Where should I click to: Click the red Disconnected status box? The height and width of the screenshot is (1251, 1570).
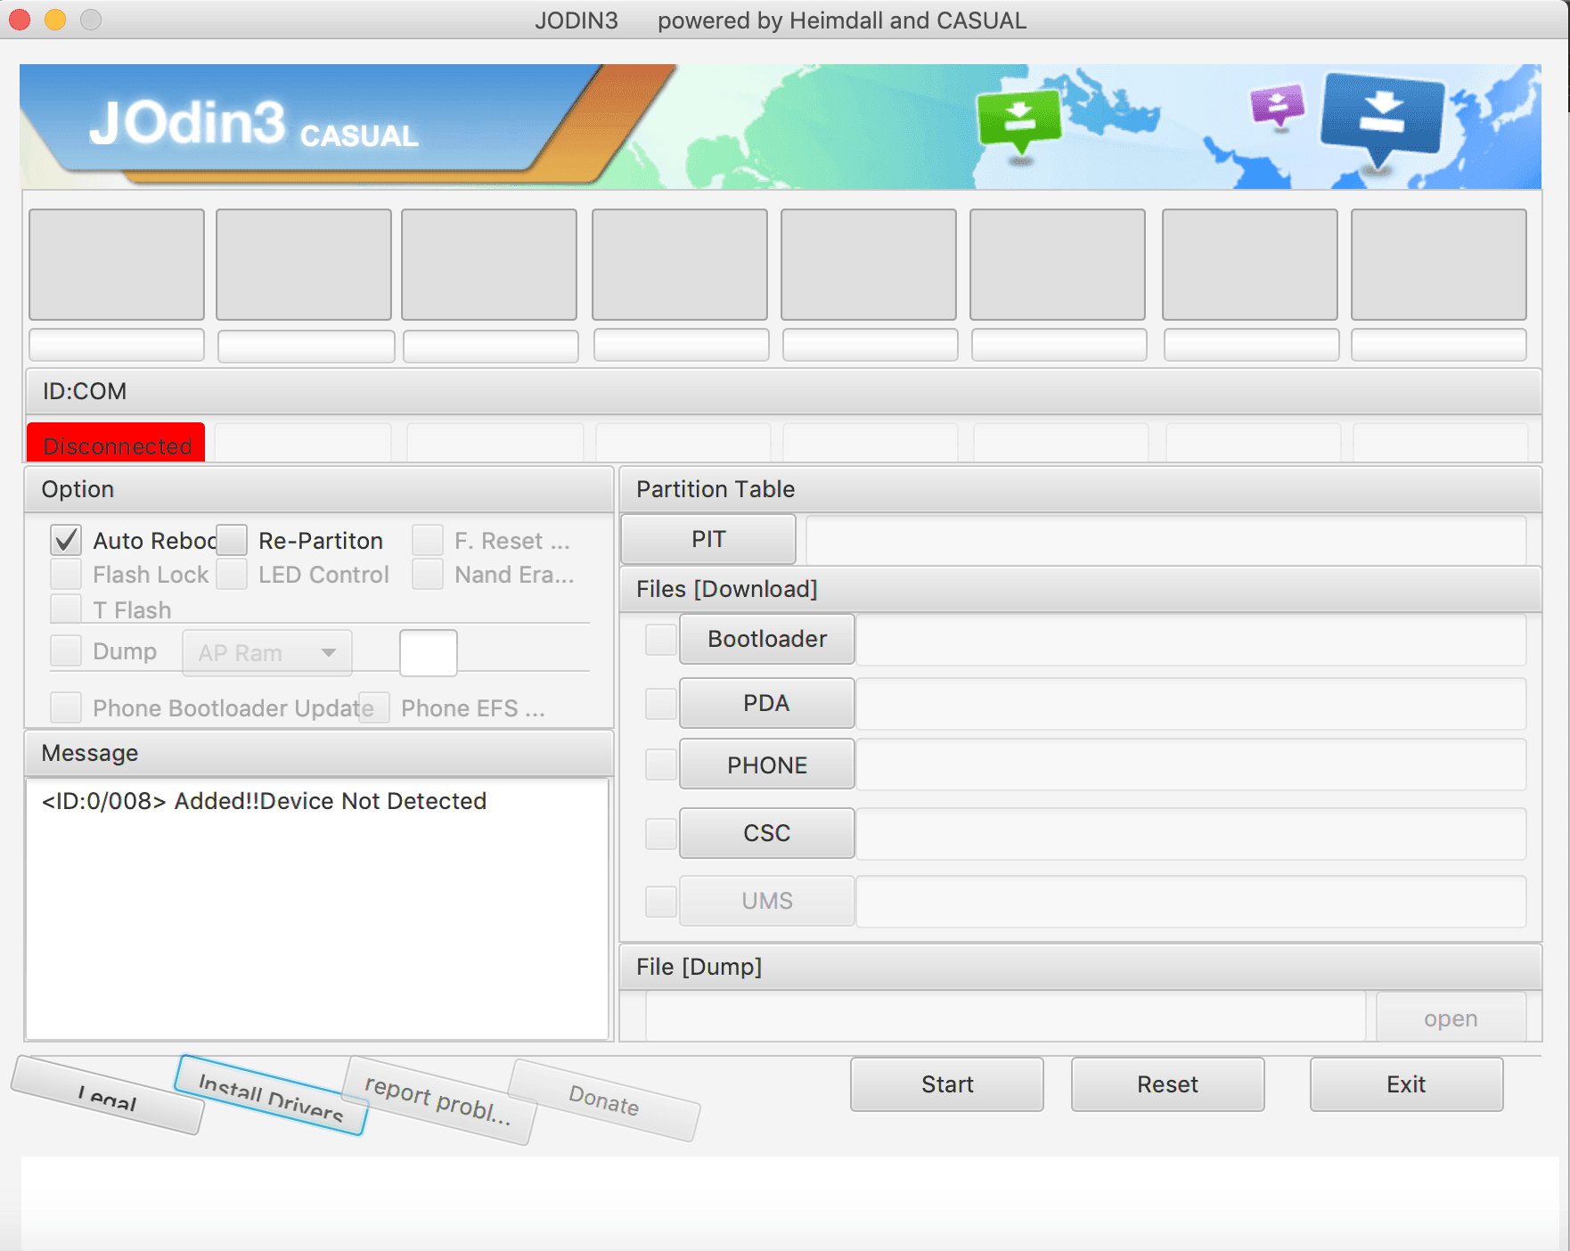(116, 443)
